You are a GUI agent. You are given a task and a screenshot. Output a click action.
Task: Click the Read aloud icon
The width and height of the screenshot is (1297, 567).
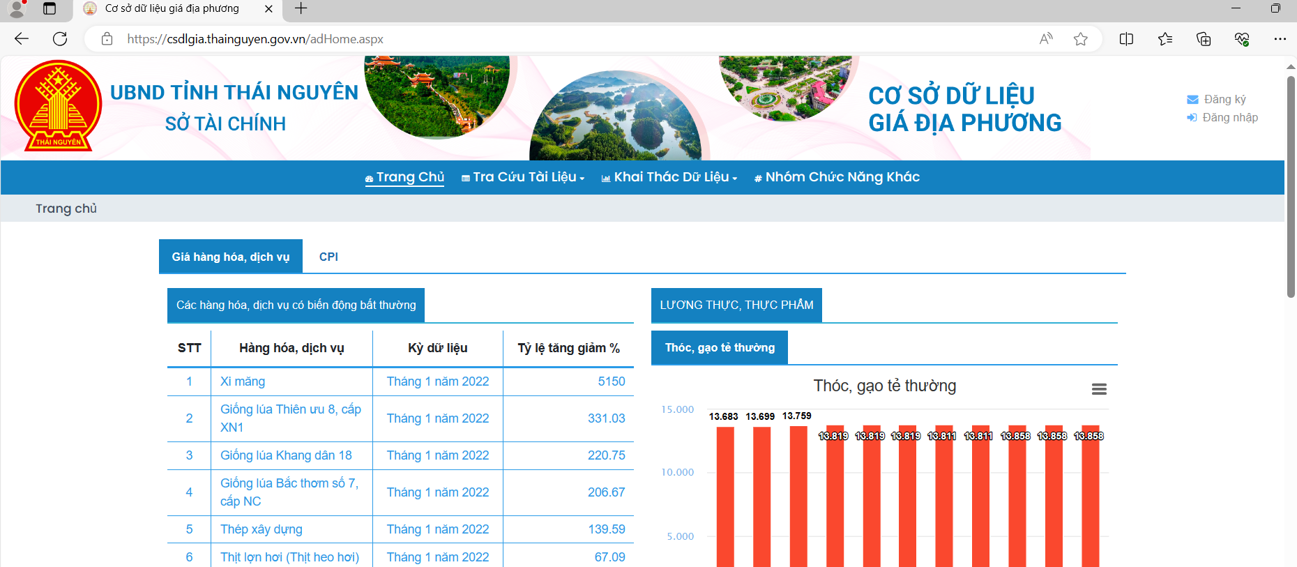point(1046,39)
